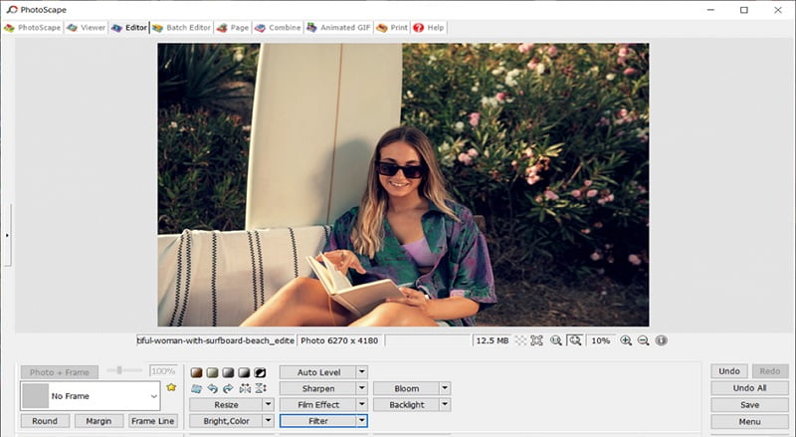The height and width of the screenshot is (437, 796).
Task: Switch to the Combine tab
Action: click(278, 28)
